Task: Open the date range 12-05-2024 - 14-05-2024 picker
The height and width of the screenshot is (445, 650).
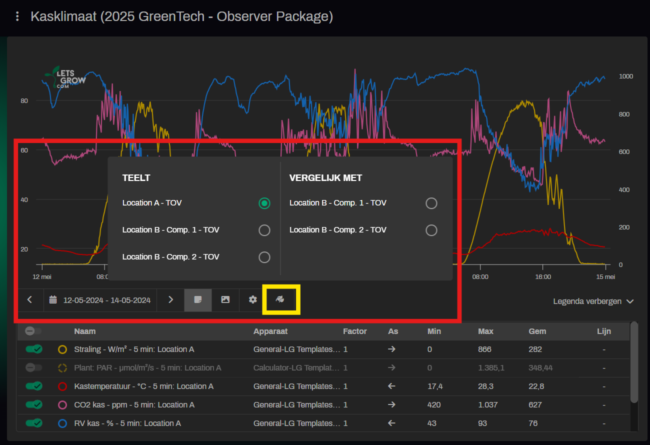Action: 106,300
